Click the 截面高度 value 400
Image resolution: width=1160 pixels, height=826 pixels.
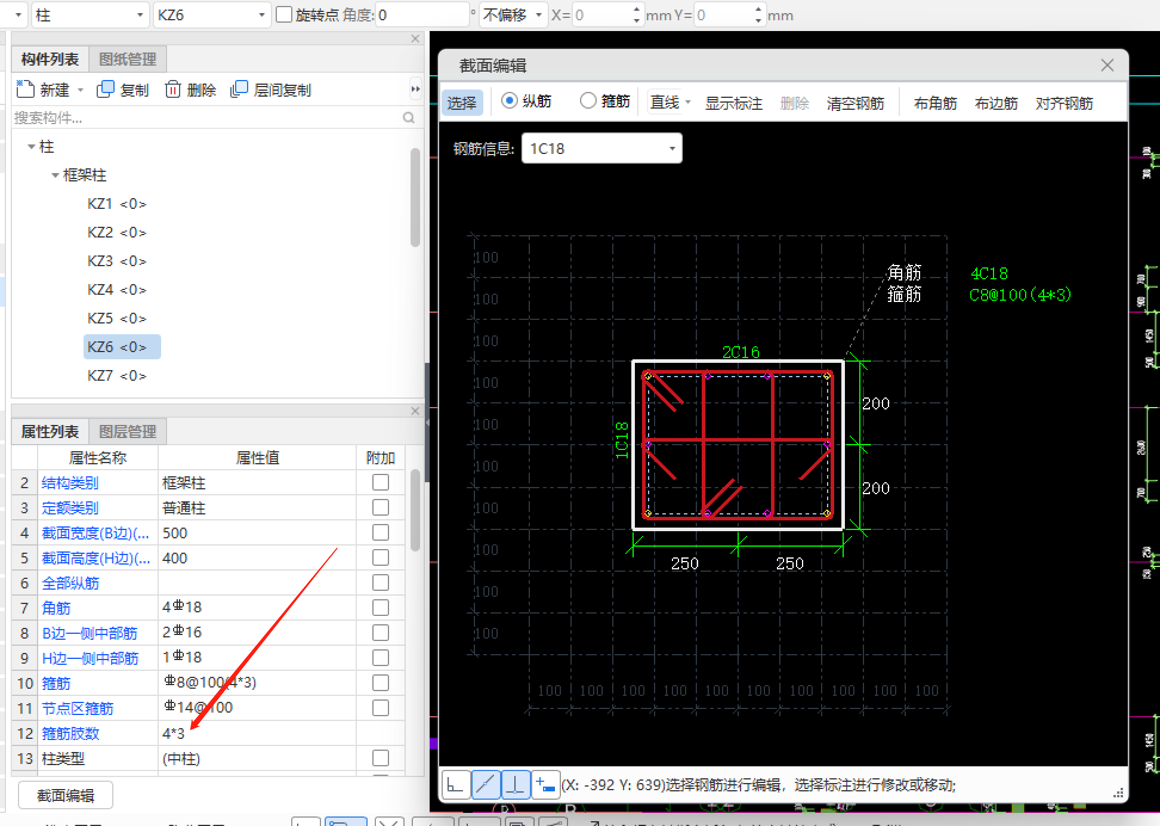pos(257,557)
